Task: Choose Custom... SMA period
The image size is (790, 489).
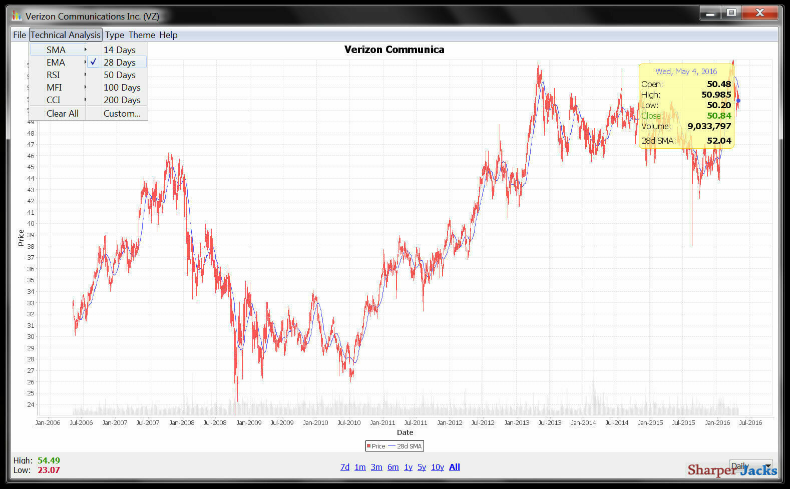Action: tap(117, 113)
